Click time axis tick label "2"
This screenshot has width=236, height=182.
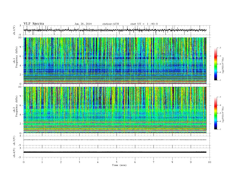(61, 162)
